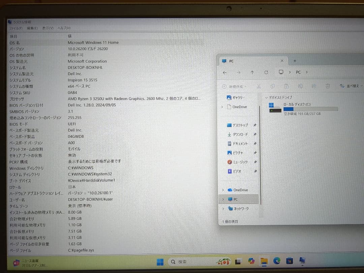Expand chevron after the monitor icon in address bar
Screen dimensions: 364x273
point(290,72)
